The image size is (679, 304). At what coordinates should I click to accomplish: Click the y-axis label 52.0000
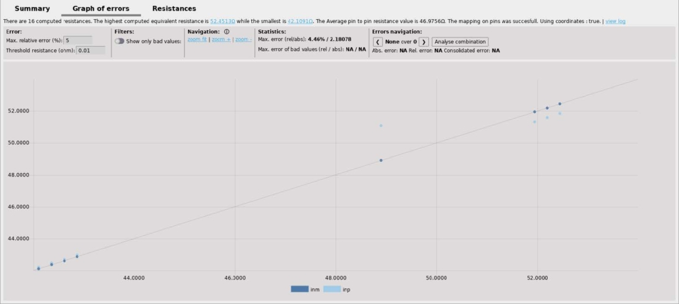click(x=18, y=111)
